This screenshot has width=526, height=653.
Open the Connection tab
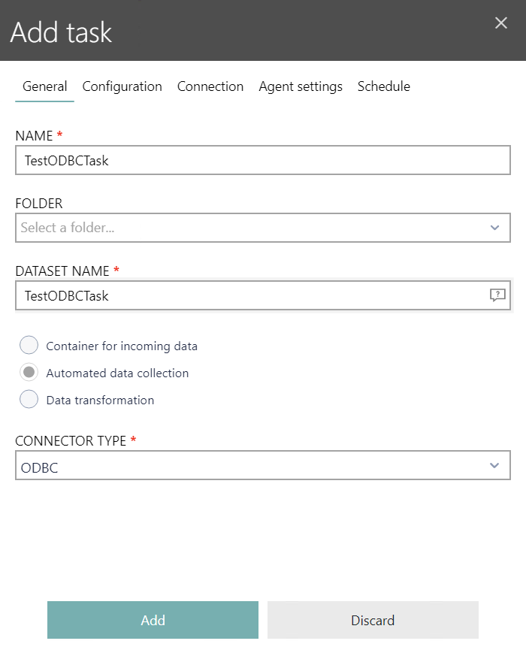click(210, 86)
